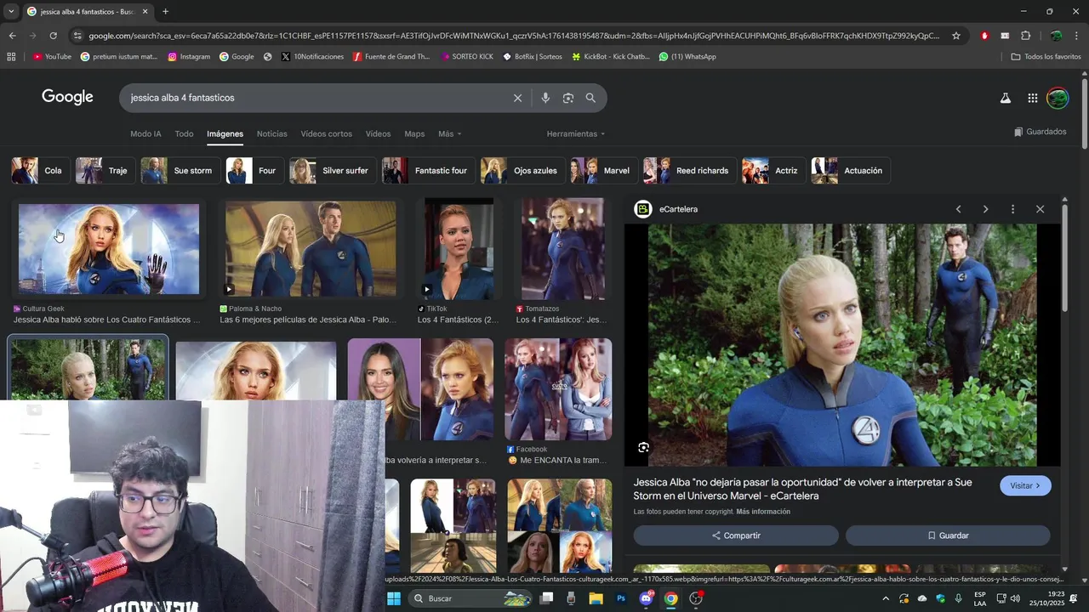Open File Explorer from the taskbar
1089x612 pixels.
click(596, 598)
